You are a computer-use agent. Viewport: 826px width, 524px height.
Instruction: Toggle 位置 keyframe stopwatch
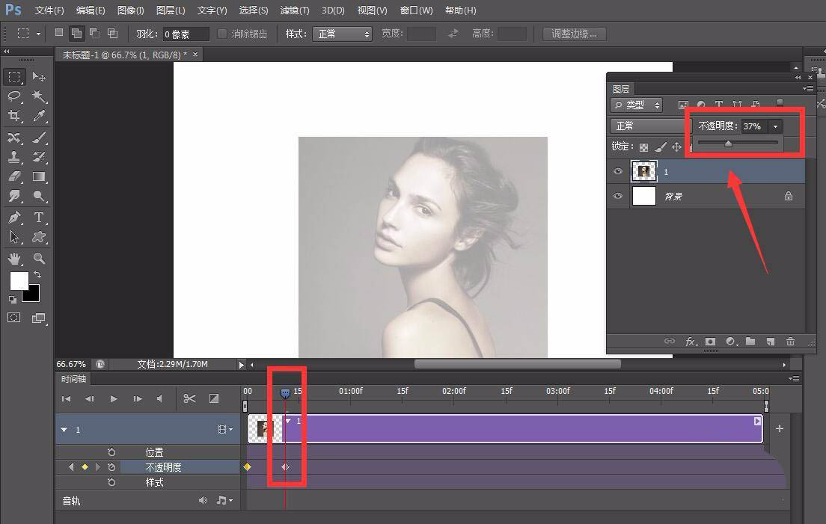coord(111,452)
